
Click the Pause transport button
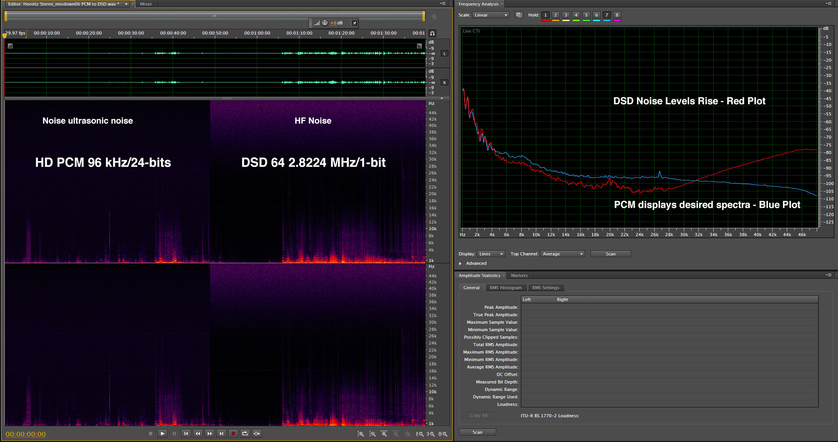coord(174,433)
